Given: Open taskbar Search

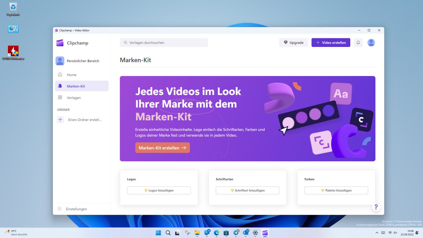Looking at the screenshot, I should point(168,233).
